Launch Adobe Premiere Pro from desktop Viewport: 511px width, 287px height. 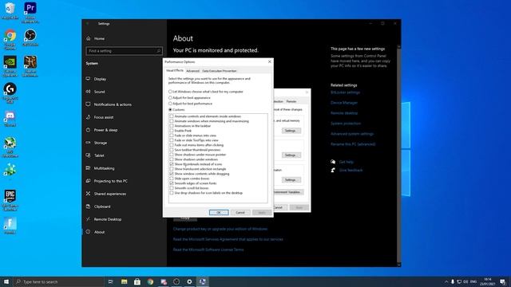click(30, 13)
